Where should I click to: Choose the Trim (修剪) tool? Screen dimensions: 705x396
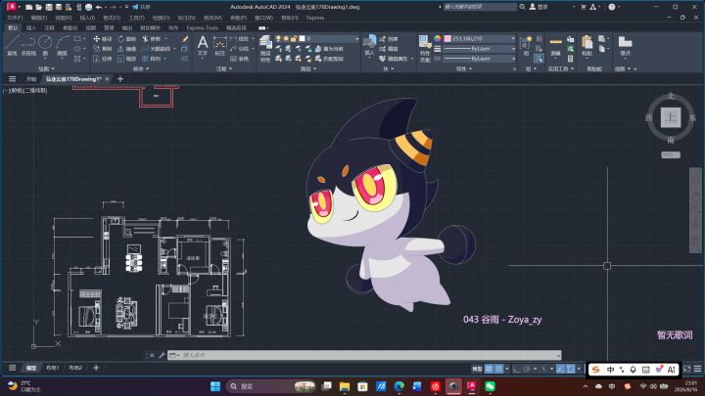pyautogui.click(x=152, y=39)
